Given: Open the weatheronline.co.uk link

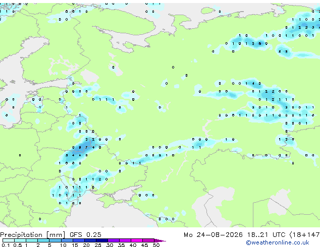Looking at the screenshot, I should point(278,242).
